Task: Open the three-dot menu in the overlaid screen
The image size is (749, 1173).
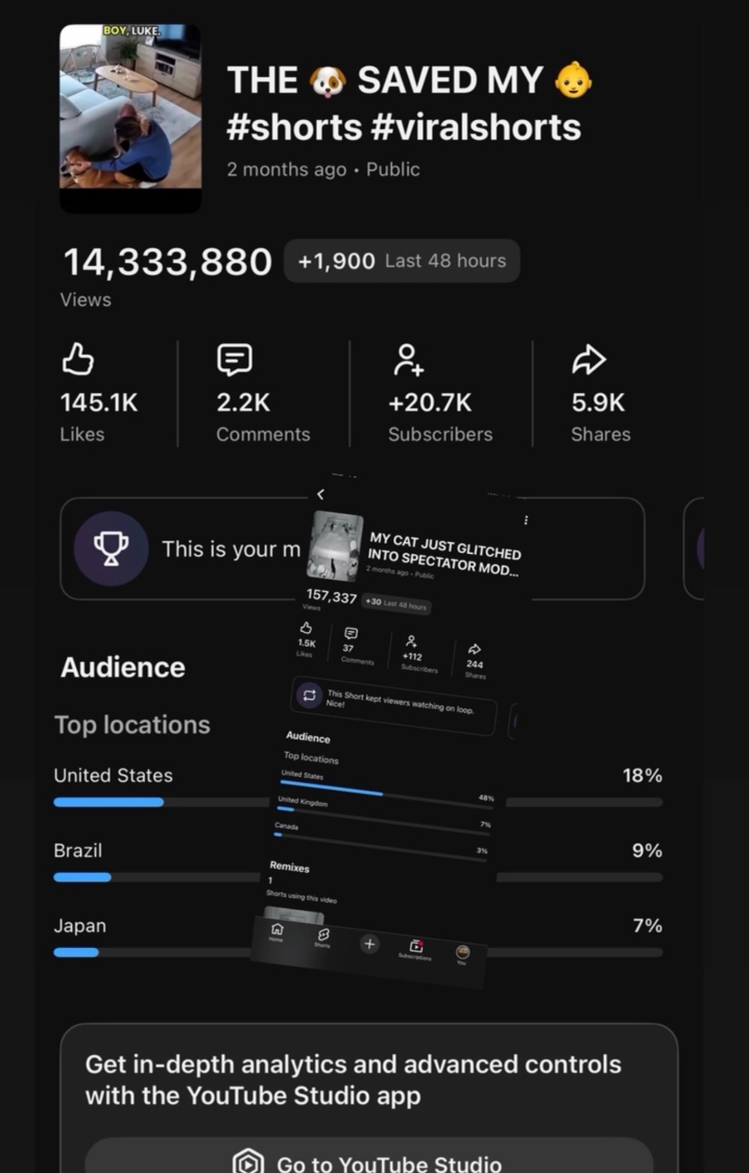Action: [x=526, y=520]
